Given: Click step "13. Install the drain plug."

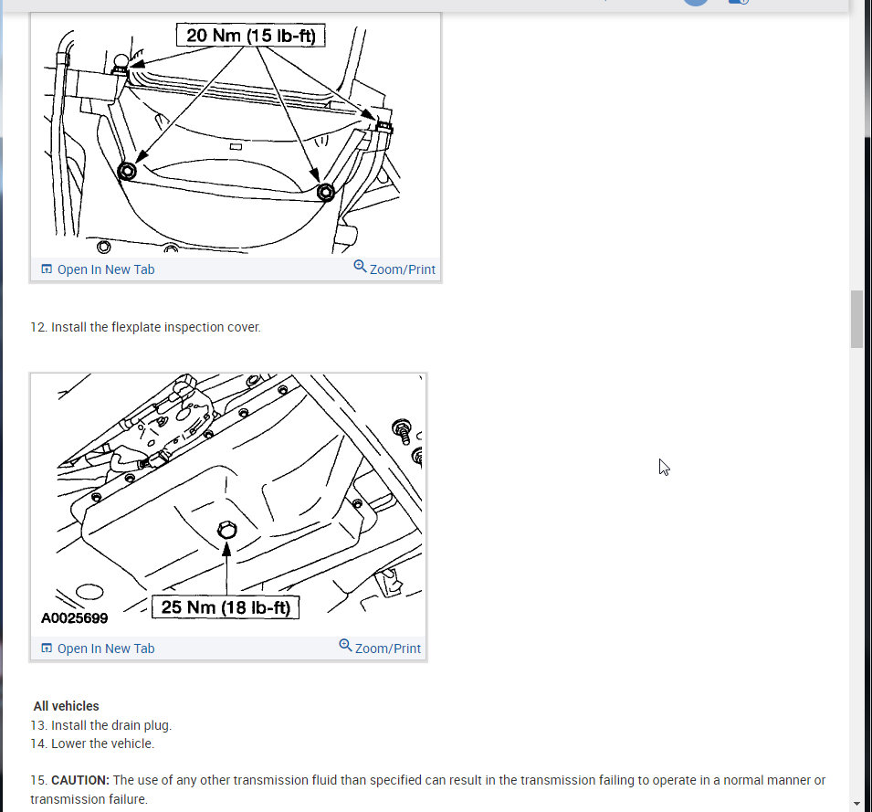Looking at the screenshot, I should pos(101,725).
